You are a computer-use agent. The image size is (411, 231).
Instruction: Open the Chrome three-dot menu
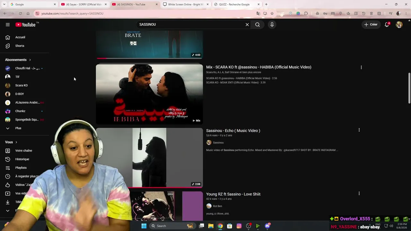pyautogui.click(x=406, y=13)
